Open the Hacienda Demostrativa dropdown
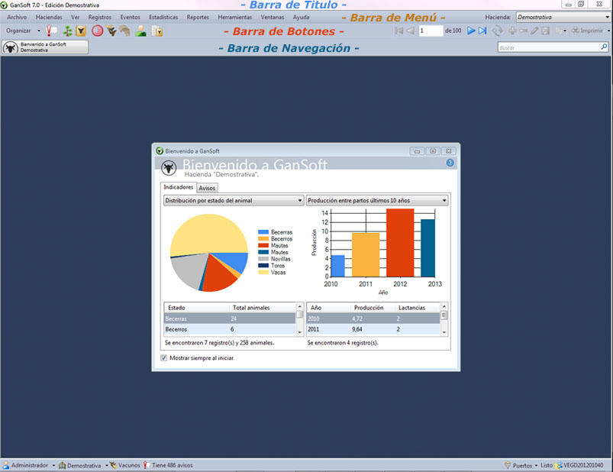The height and width of the screenshot is (472, 613). (x=563, y=18)
